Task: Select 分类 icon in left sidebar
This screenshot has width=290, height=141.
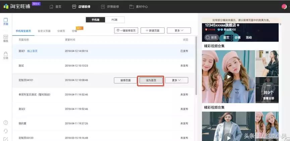Action: [x=6, y=56]
